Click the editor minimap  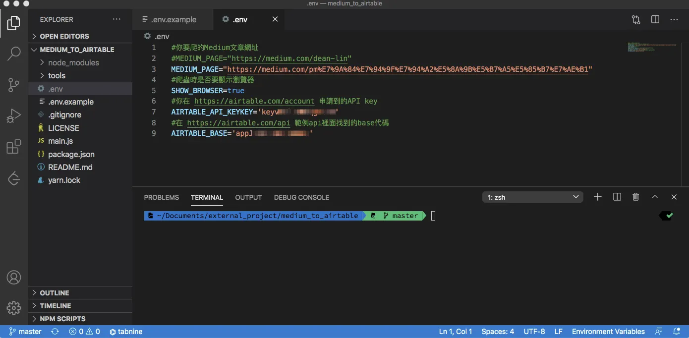tap(653, 47)
